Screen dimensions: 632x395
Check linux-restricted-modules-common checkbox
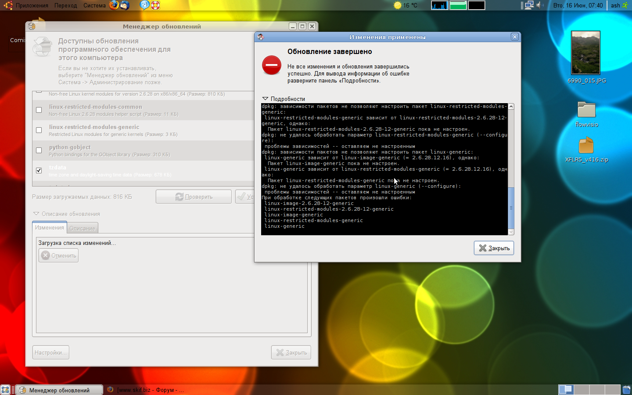(39, 110)
